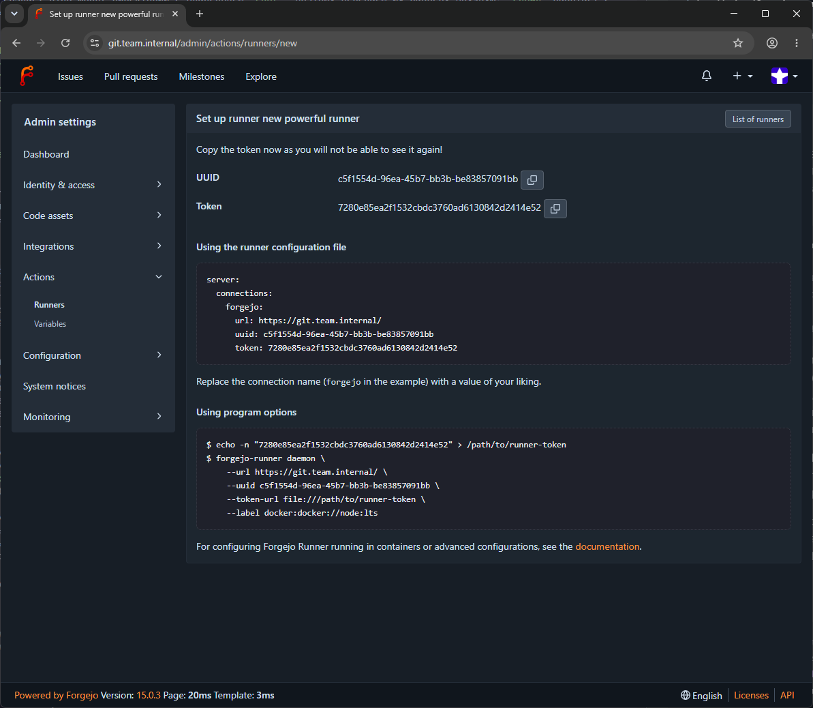Click the 'echo -n' token command line
Viewport: 813px width, 708px height.
[x=386, y=445]
